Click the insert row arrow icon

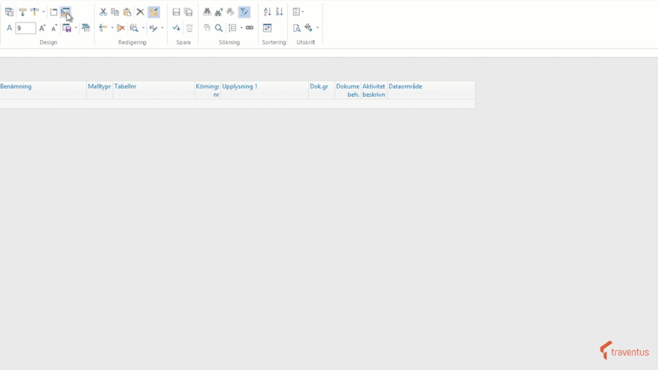point(103,28)
